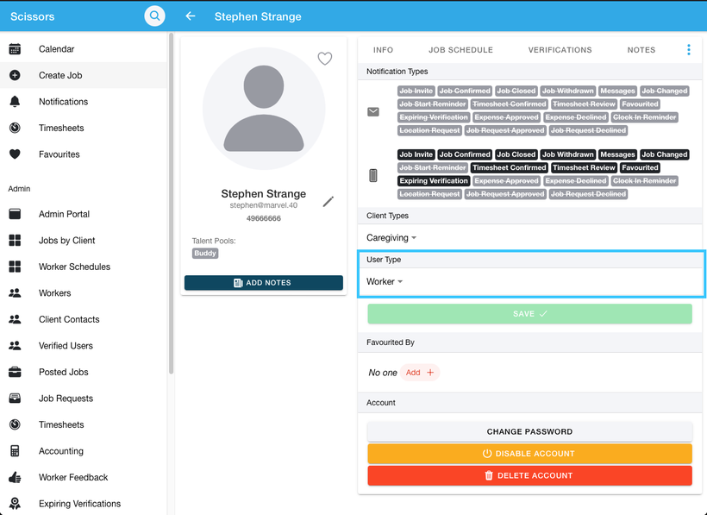Click the Notifications bell icon
707x515 pixels.
15,102
